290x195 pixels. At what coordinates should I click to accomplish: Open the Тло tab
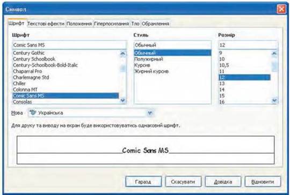pos(135,24)
